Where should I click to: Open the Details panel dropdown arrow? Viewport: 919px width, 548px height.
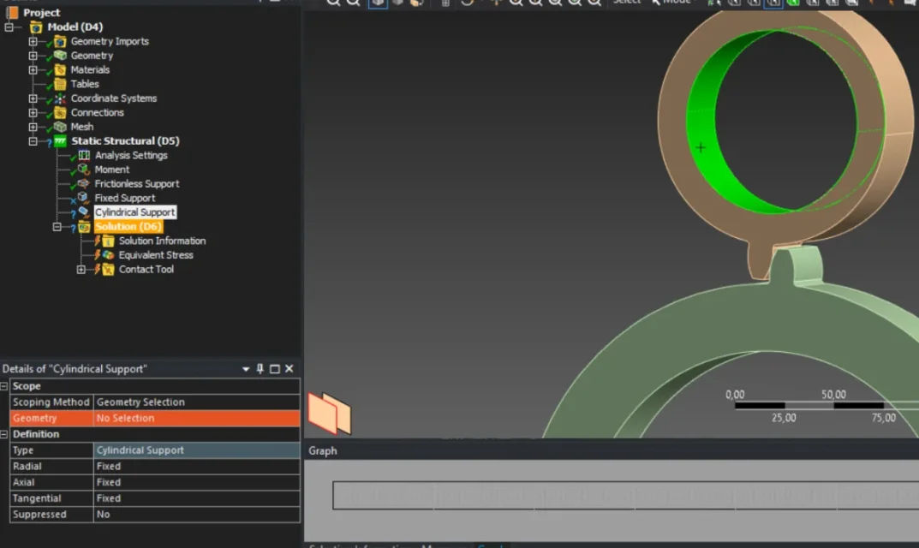(246, 369)
